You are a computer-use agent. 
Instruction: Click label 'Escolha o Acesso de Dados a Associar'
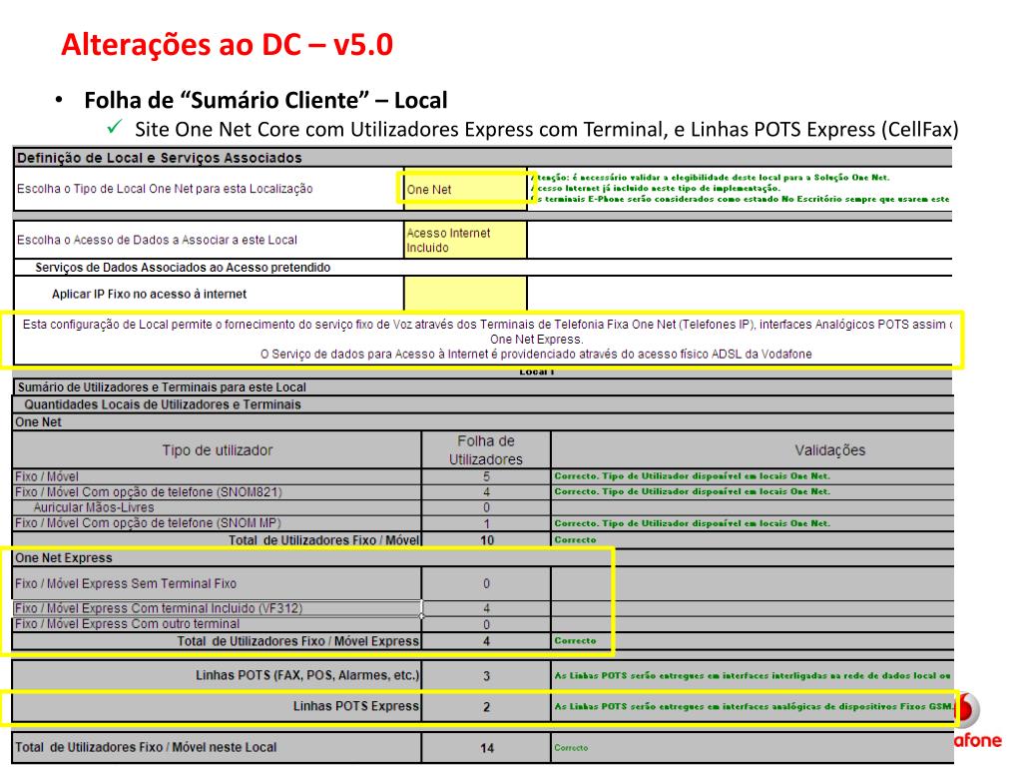[157, 240]
